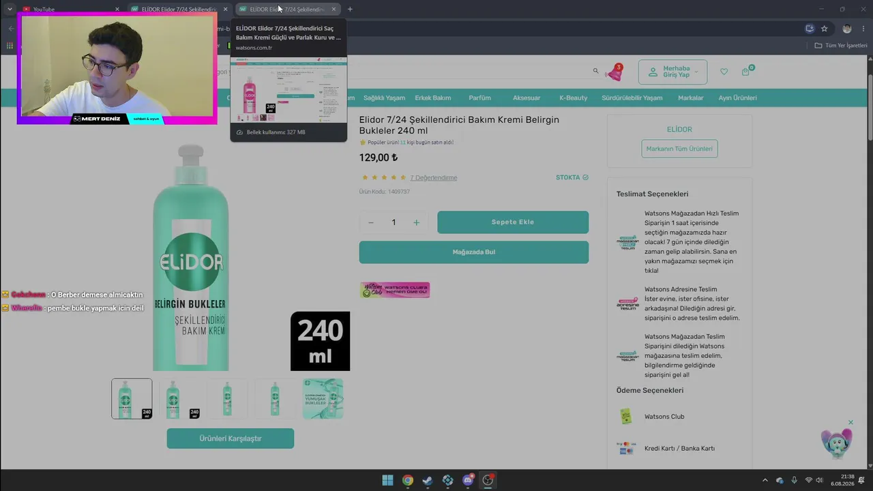Click the Sepete Ekle button
Viewport: 873px width, 491px height.
tap(513, 222)
